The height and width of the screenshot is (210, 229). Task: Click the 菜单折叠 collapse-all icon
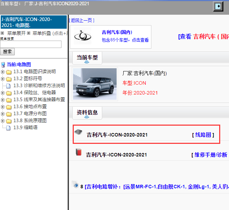[x=29, y=33]
